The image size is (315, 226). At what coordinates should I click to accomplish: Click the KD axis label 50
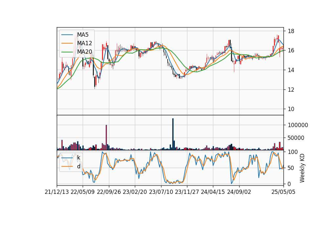pos(291,168)
